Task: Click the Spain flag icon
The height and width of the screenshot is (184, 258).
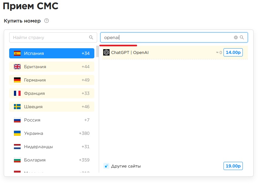Action: click(17, 53)
